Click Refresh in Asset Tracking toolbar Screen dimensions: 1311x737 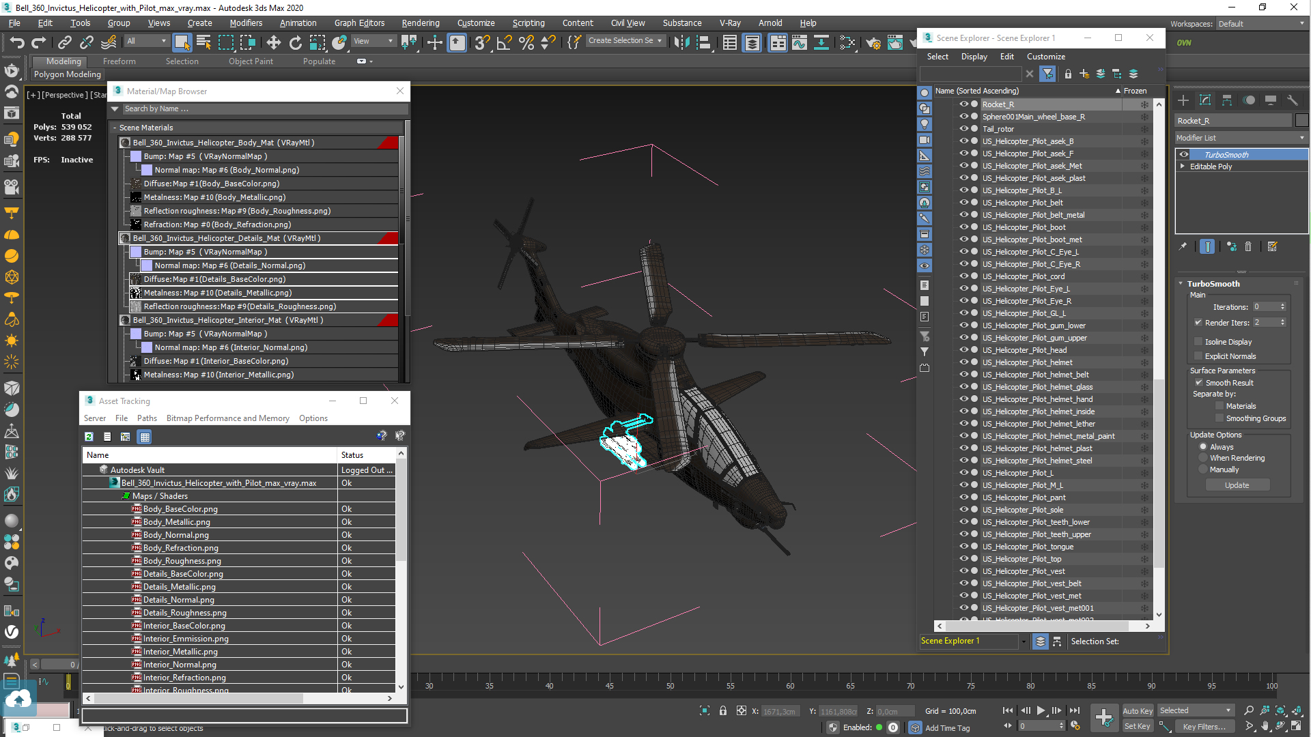pos(89,437)
